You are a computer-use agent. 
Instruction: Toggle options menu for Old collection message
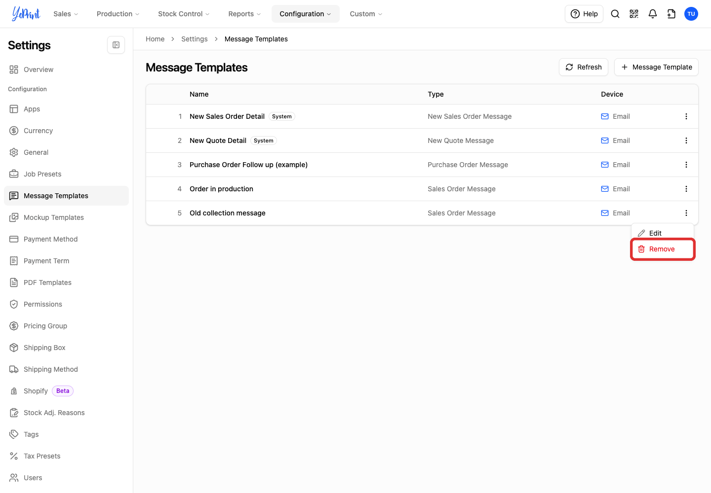(686, 213)
